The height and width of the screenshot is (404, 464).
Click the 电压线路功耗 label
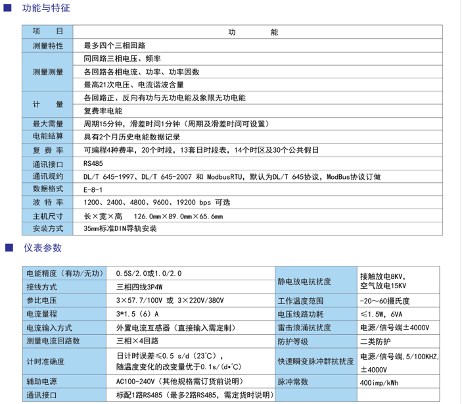tap(300, 315)
